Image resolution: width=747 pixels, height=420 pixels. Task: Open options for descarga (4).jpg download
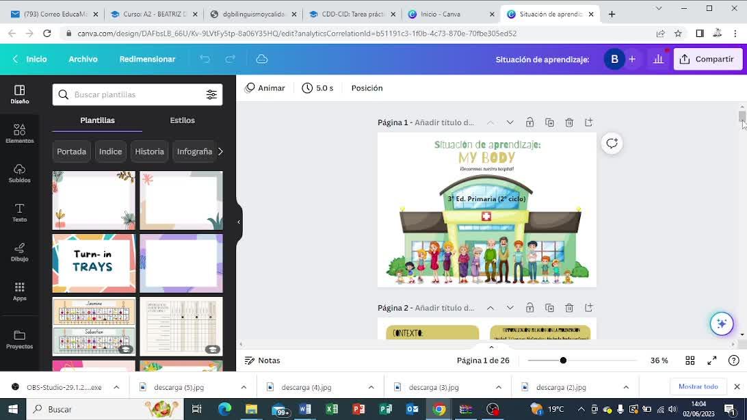click(371, 387)
